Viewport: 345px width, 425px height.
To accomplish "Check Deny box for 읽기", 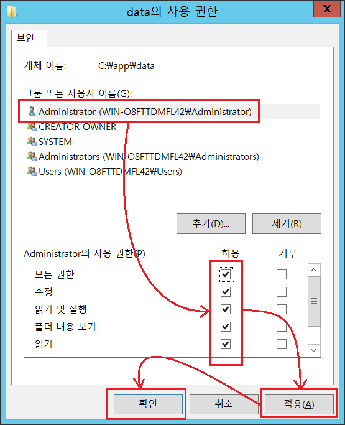I will (x=282, y=344).
